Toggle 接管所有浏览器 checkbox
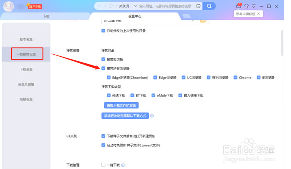291x169 pixels. point(104,68)
